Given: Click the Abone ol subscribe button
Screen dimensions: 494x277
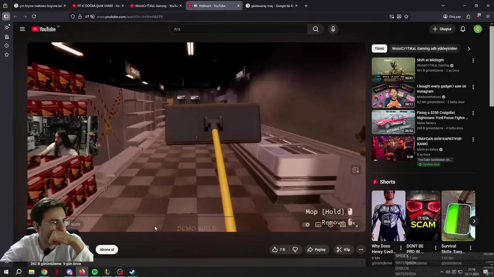Looking at the screenshot, I should pyautogui.click(x=107, y=250).
